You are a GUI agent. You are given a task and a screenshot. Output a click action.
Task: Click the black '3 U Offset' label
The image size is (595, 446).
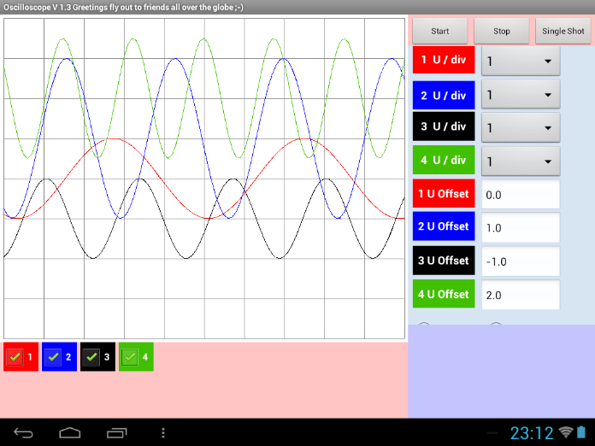pos(444,261)
